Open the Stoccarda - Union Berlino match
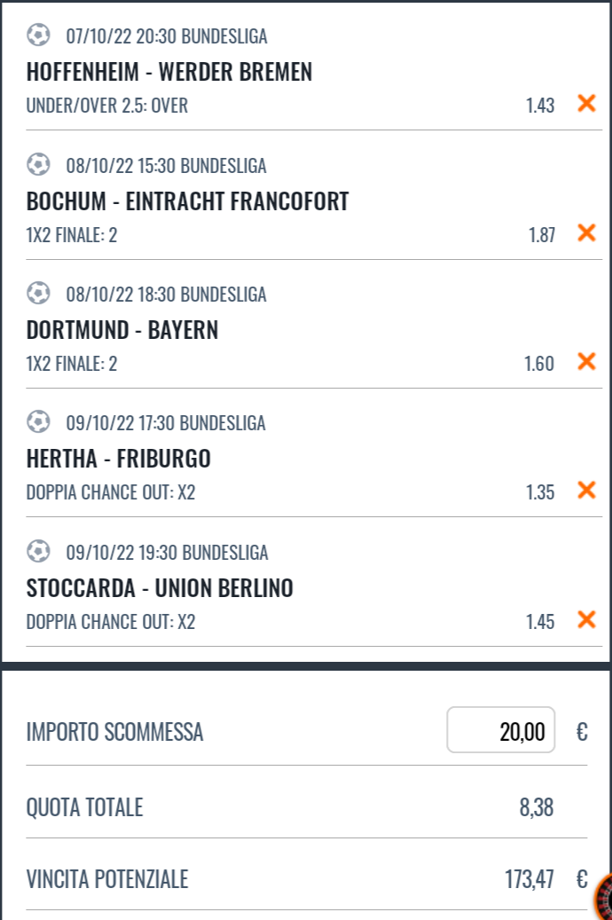Image resolution: width=612 pixels, height=920 pixels. pyautogui.click(x=160, y=588)
